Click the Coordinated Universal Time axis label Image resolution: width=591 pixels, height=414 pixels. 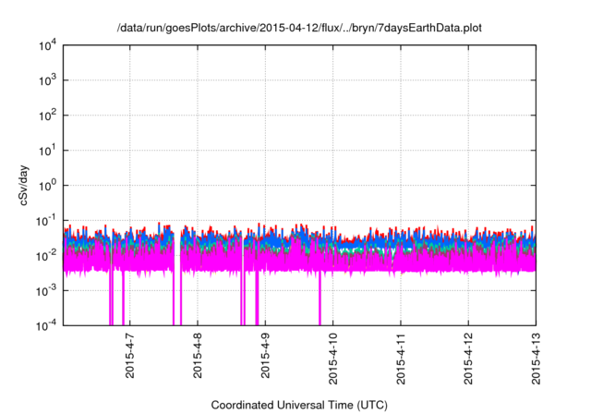[x=299, y=406]
